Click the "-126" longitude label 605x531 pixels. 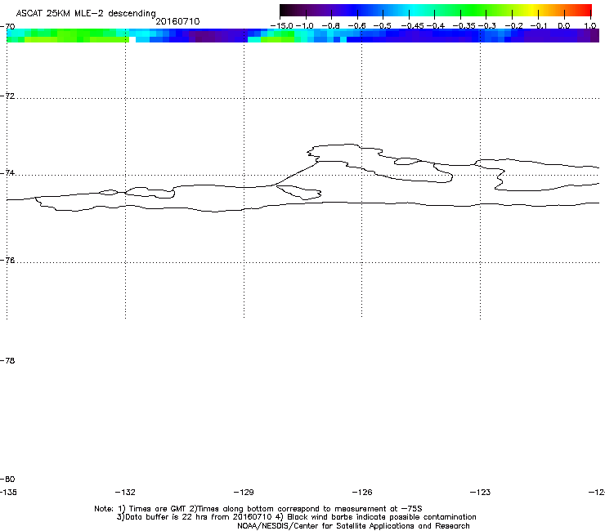coord(362,492)
